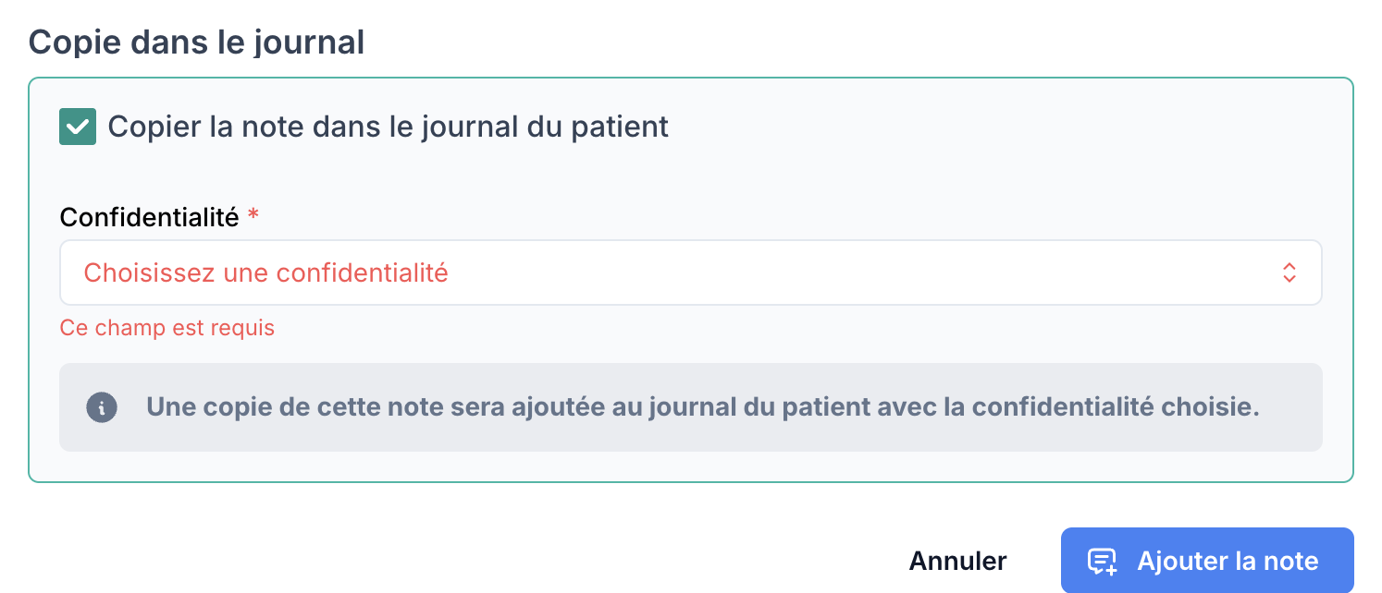Viewport: 1382px width, 593px height.
Task: Disable the green patient journal copy checkbox
Action: [78, 127]
